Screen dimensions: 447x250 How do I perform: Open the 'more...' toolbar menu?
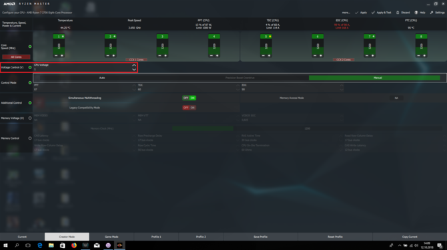coord(346,13)
